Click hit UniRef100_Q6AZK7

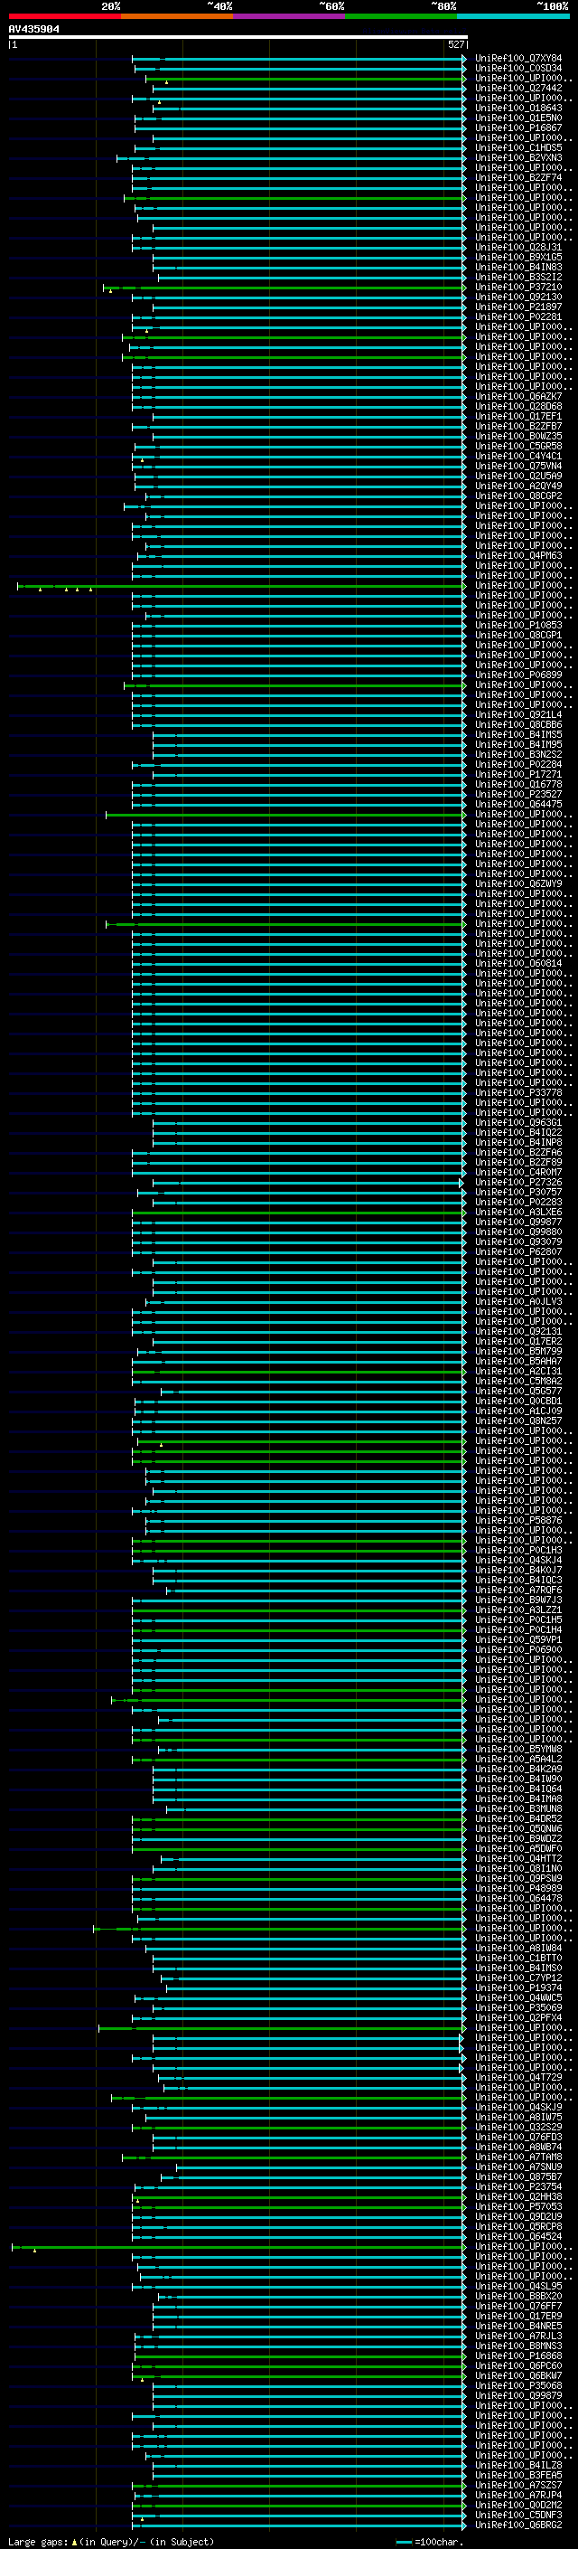coord(518,397)
